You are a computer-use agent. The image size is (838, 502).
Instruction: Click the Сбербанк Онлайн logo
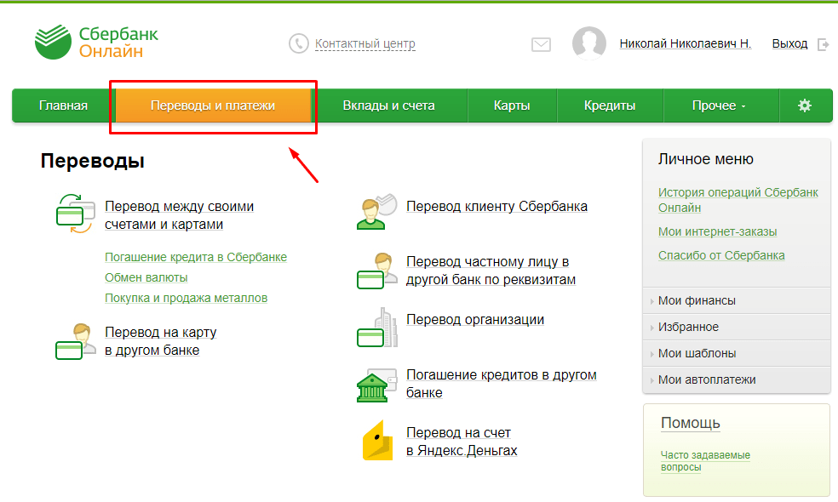96,43
